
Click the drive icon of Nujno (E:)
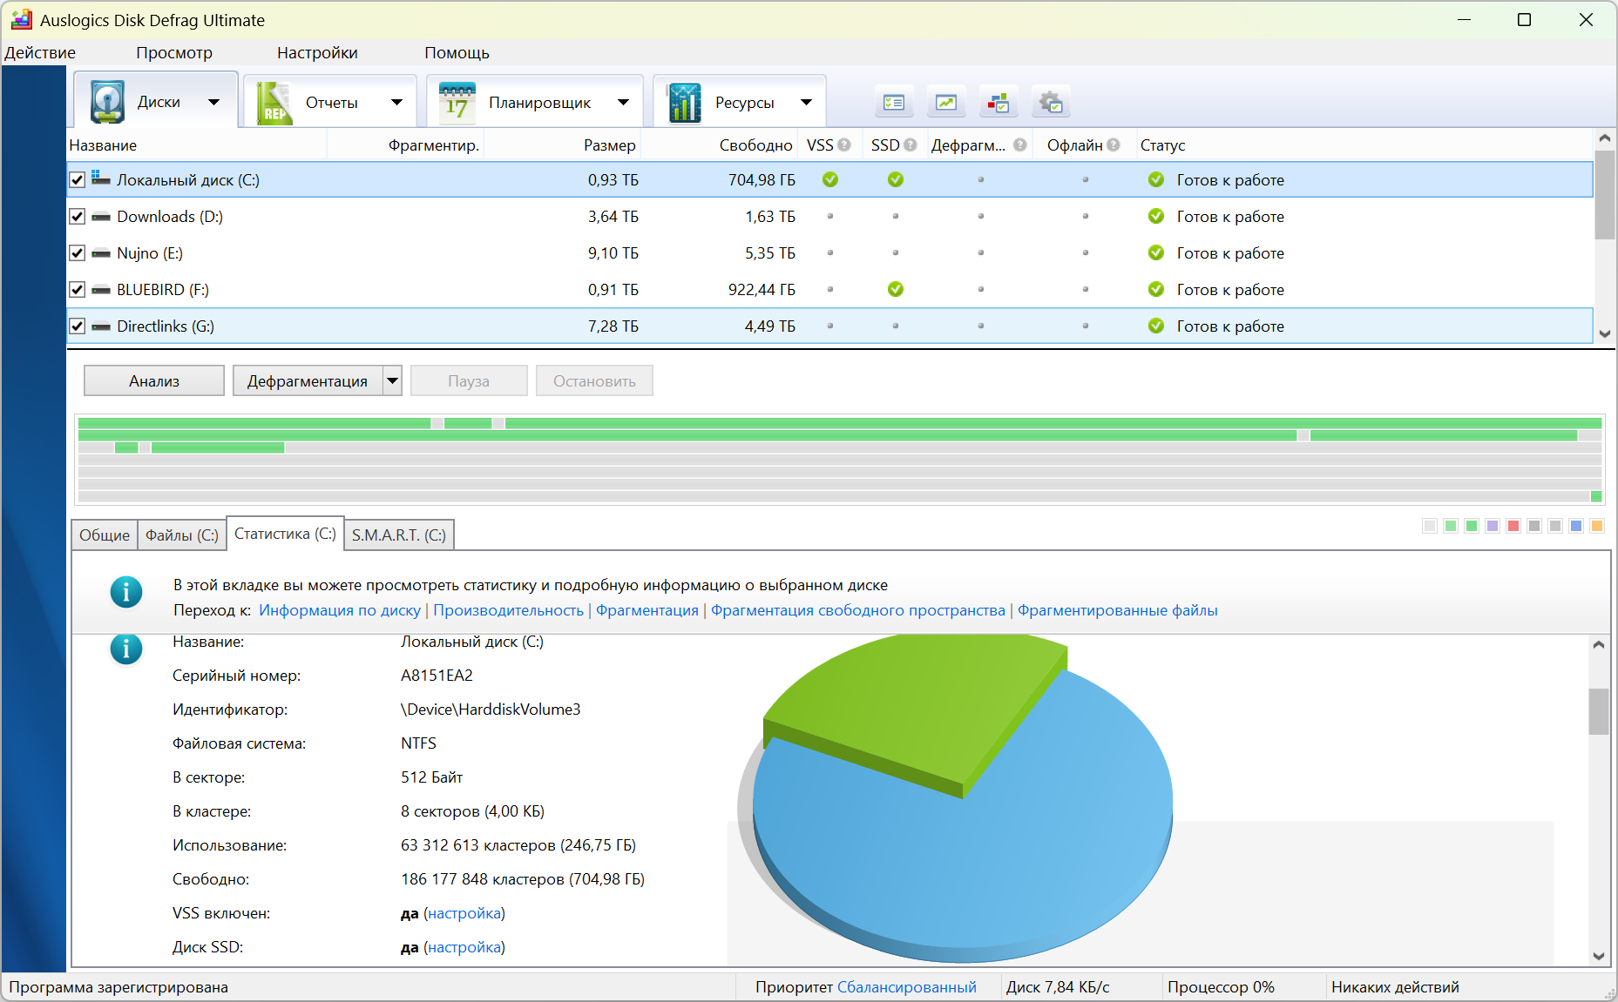click(101, 253)
